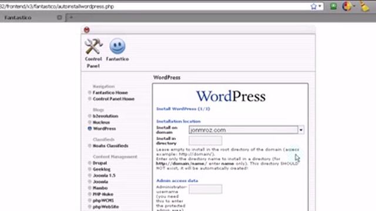Select Nucleus in the Blogs list

pos(101,122)
